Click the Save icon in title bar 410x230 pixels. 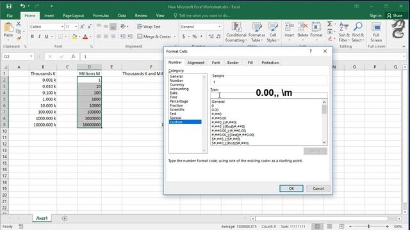pyautogui.click(x=8, y=6)
